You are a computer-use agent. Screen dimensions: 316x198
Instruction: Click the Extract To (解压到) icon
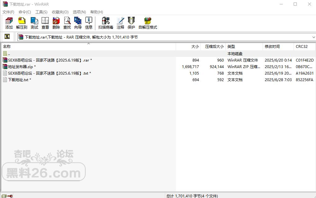click(x=21, y=23)
